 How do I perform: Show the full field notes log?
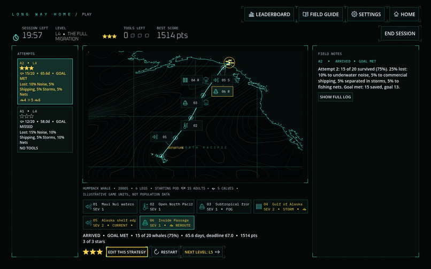point(335,97)
